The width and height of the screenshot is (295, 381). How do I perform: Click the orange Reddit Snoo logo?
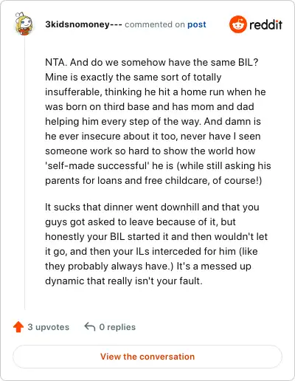pyautogui.click(x=237, y=24)
